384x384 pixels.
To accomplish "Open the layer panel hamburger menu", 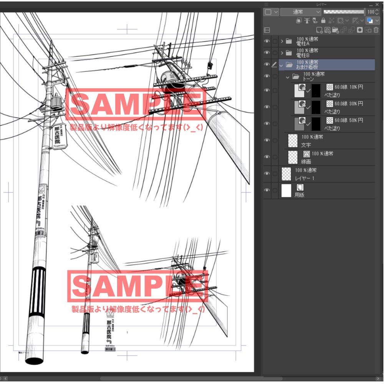I will click(266, 4).
